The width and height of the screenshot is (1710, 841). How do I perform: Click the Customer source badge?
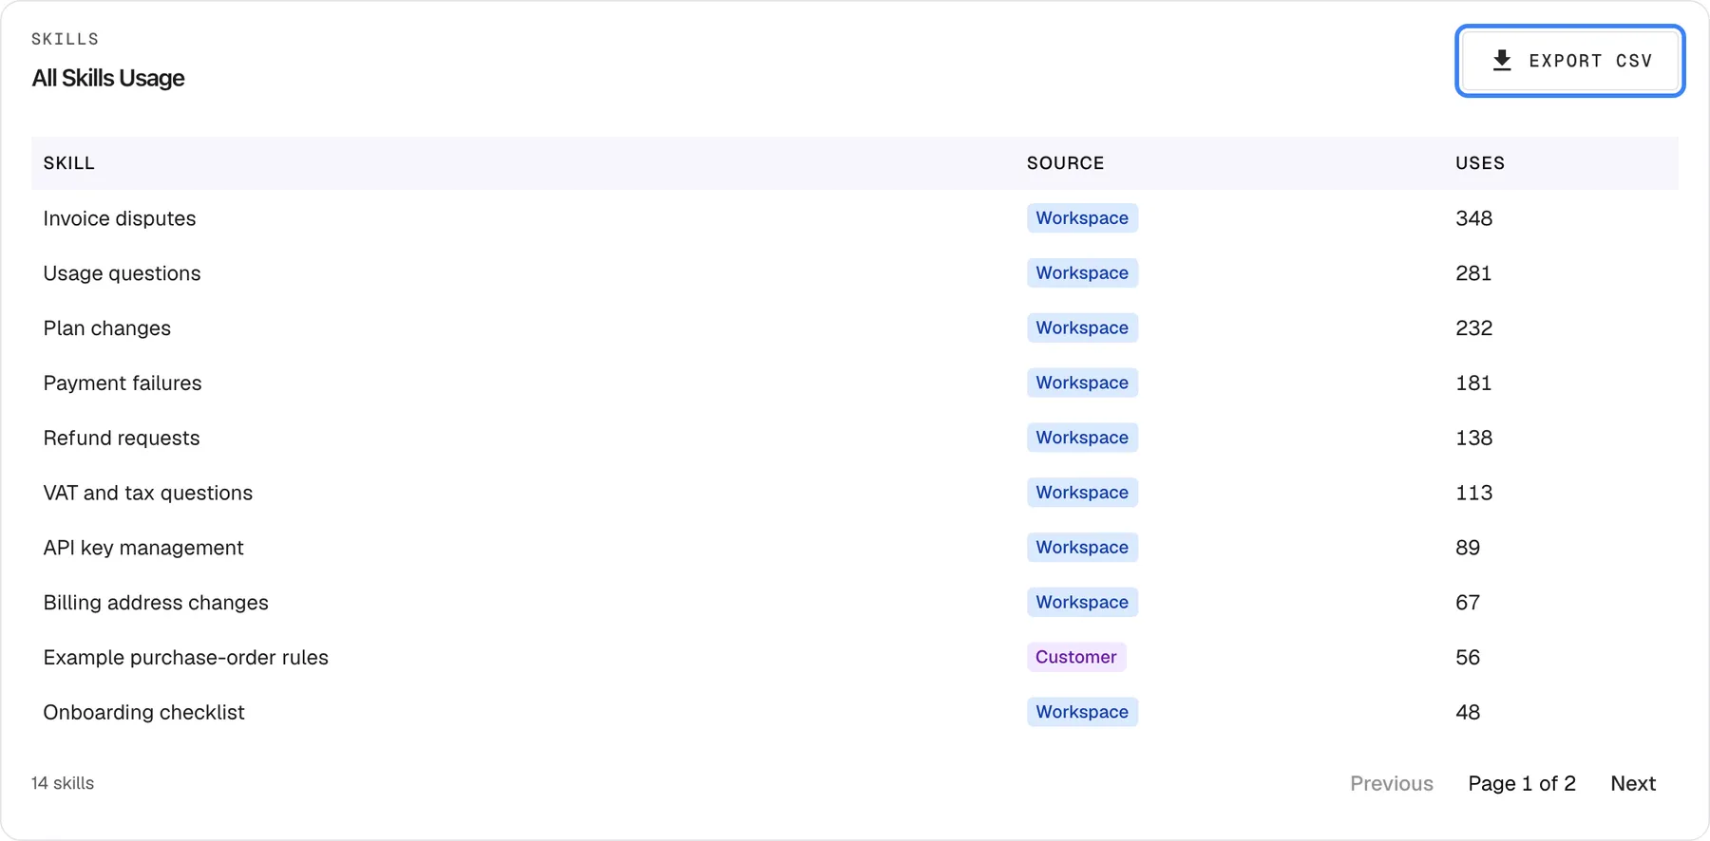[1076, 657]
